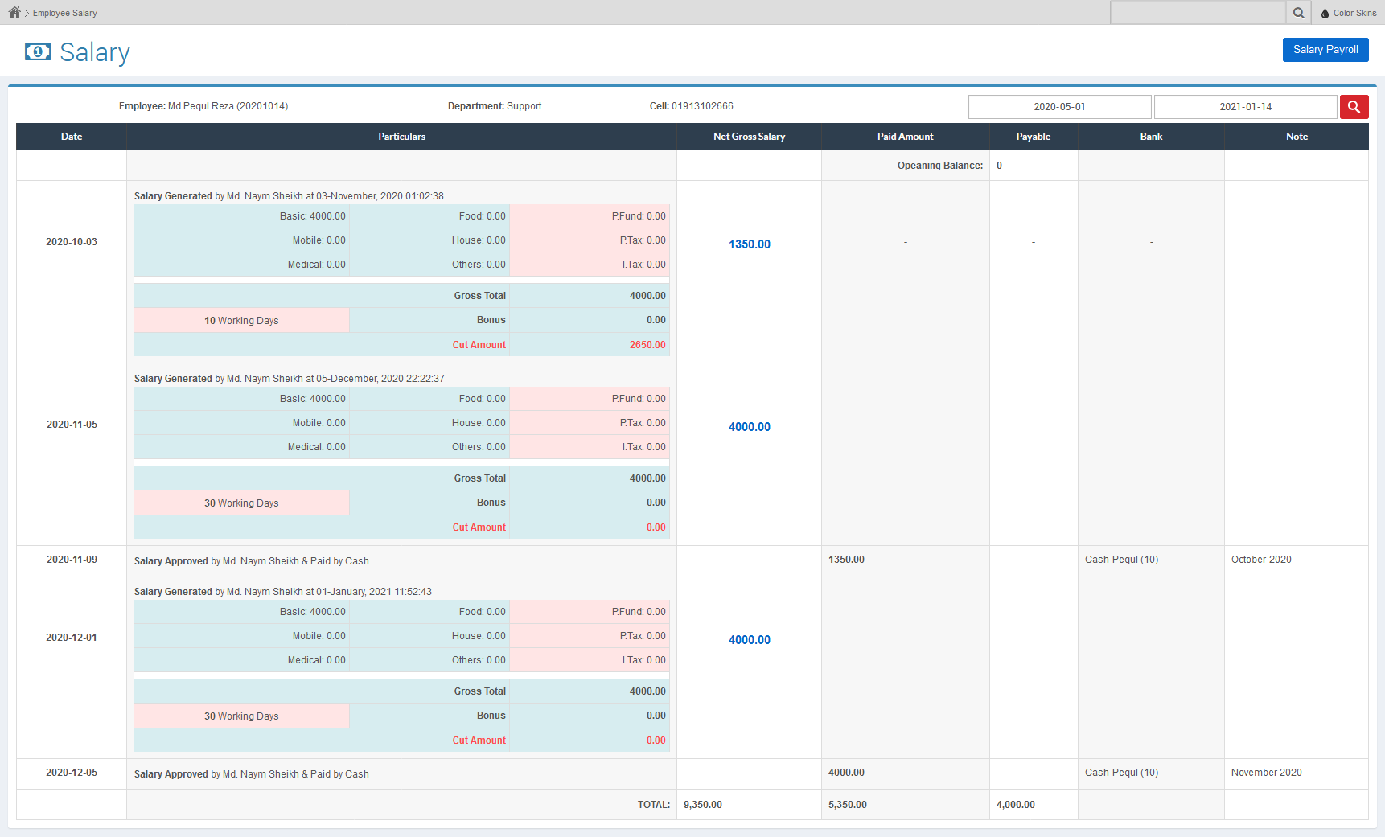Click the October-2020 note entry
Viewport: 1385px width, 837px height.
[x=1260, y=560]
